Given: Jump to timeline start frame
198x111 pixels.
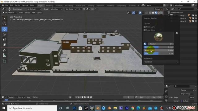Looking at the screenshot, I should pos(76,97).
